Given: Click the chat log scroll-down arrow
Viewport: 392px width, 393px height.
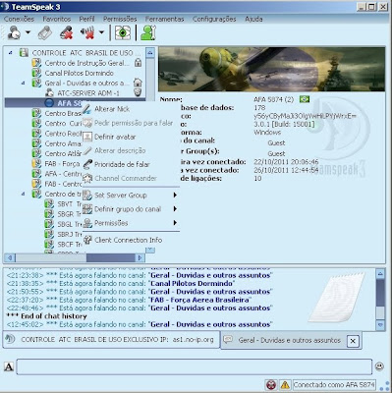Looking at the screenshot, I should pyautogui.click(x=380, y=325).
